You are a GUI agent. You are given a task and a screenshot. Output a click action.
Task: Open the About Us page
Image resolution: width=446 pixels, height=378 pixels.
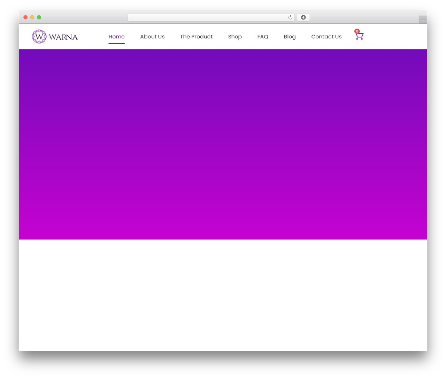point(152,37)
